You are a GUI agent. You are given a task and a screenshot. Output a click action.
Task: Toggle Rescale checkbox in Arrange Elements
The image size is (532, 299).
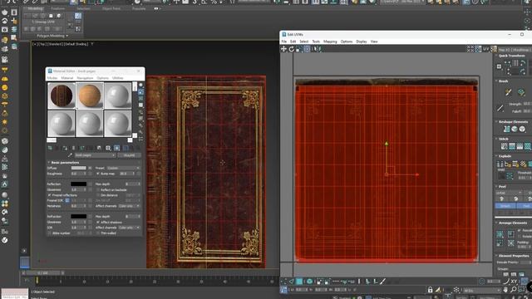520,231
